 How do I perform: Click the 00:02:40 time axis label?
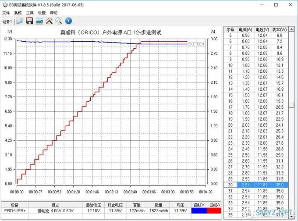130,192
